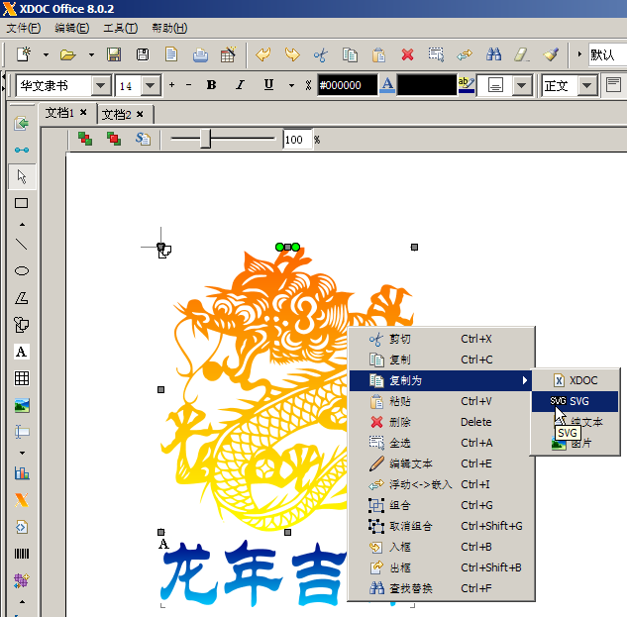Click the New document icon
Viewport: 627px width, 617px height.
point(24,54)
